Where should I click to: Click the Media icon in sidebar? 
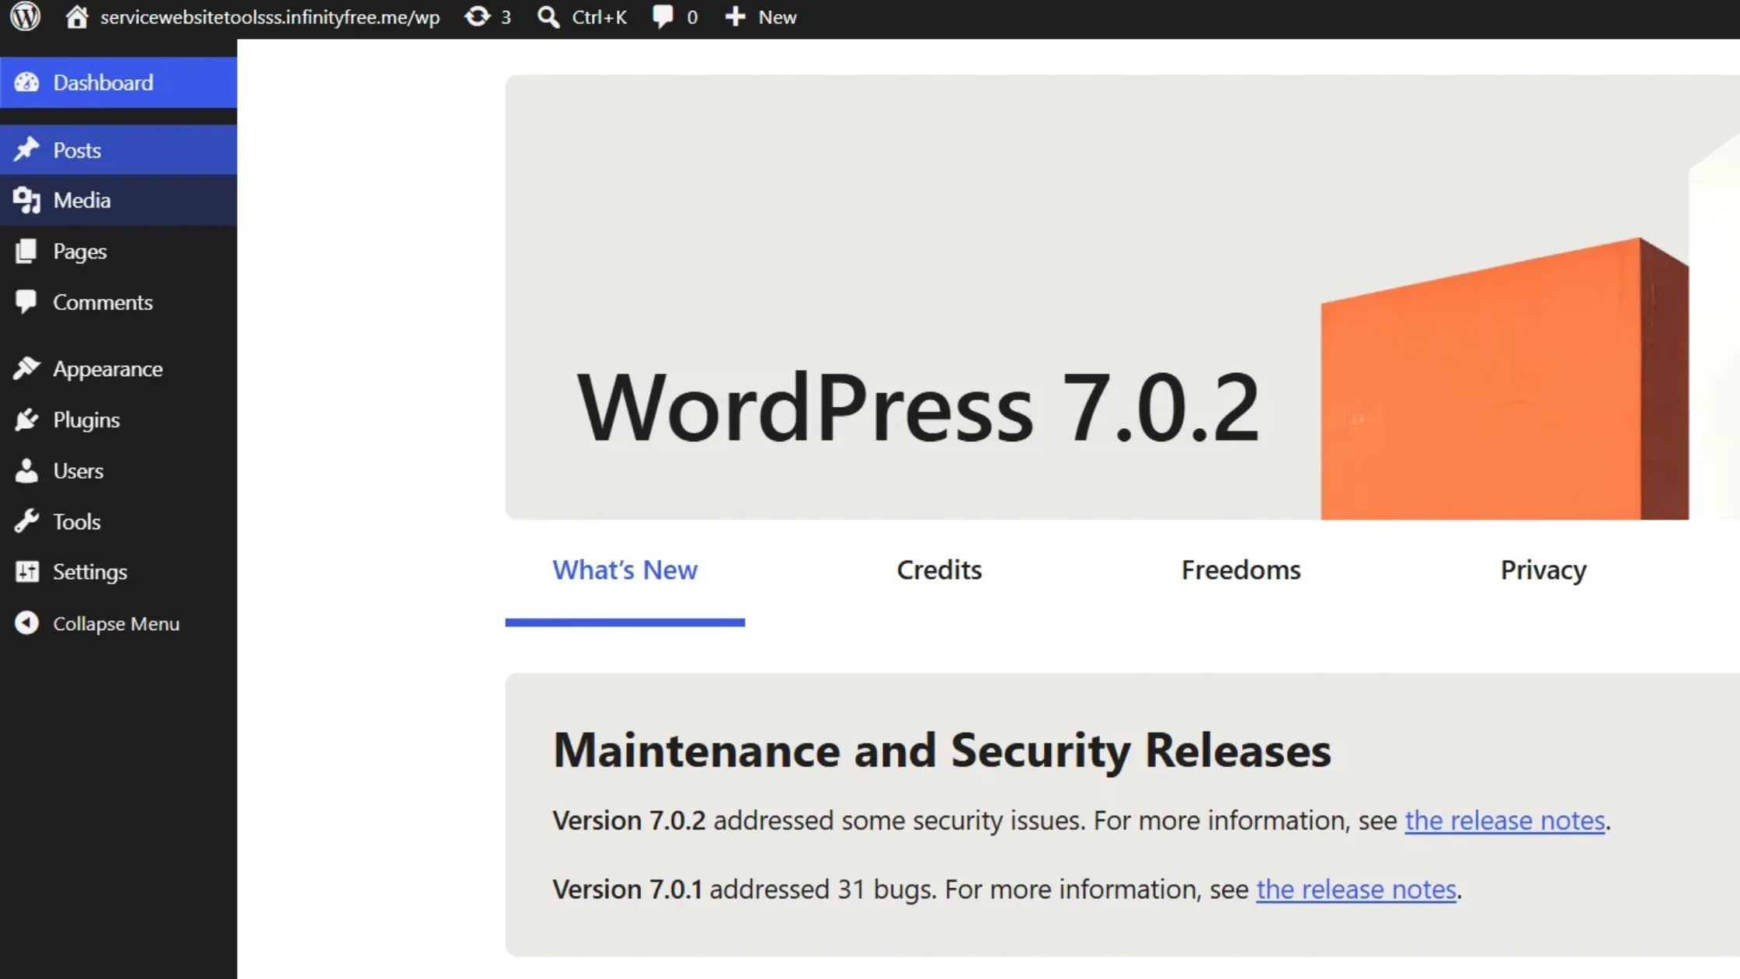click(x=26, y=200)
